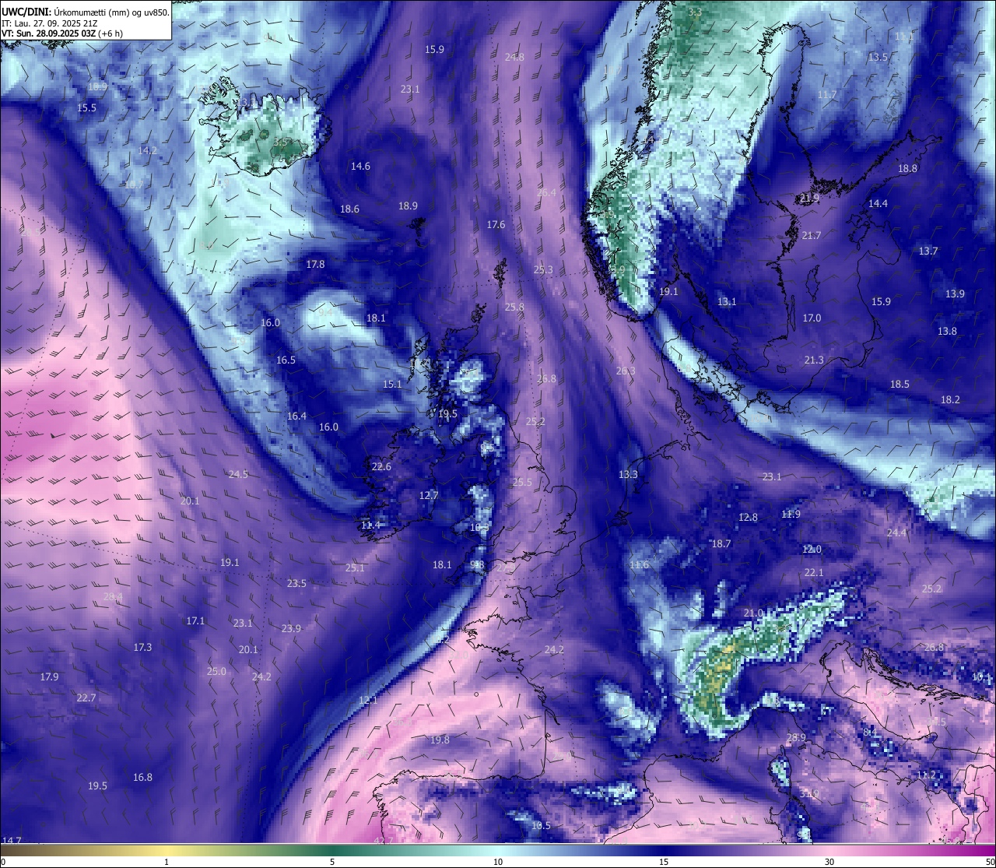Click the map value '12.7'

point(429,496)
